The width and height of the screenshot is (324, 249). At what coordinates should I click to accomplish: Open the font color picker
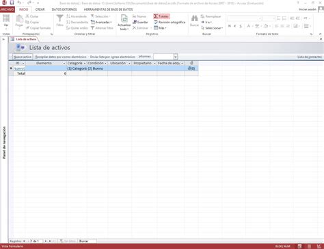coord(250,26)
